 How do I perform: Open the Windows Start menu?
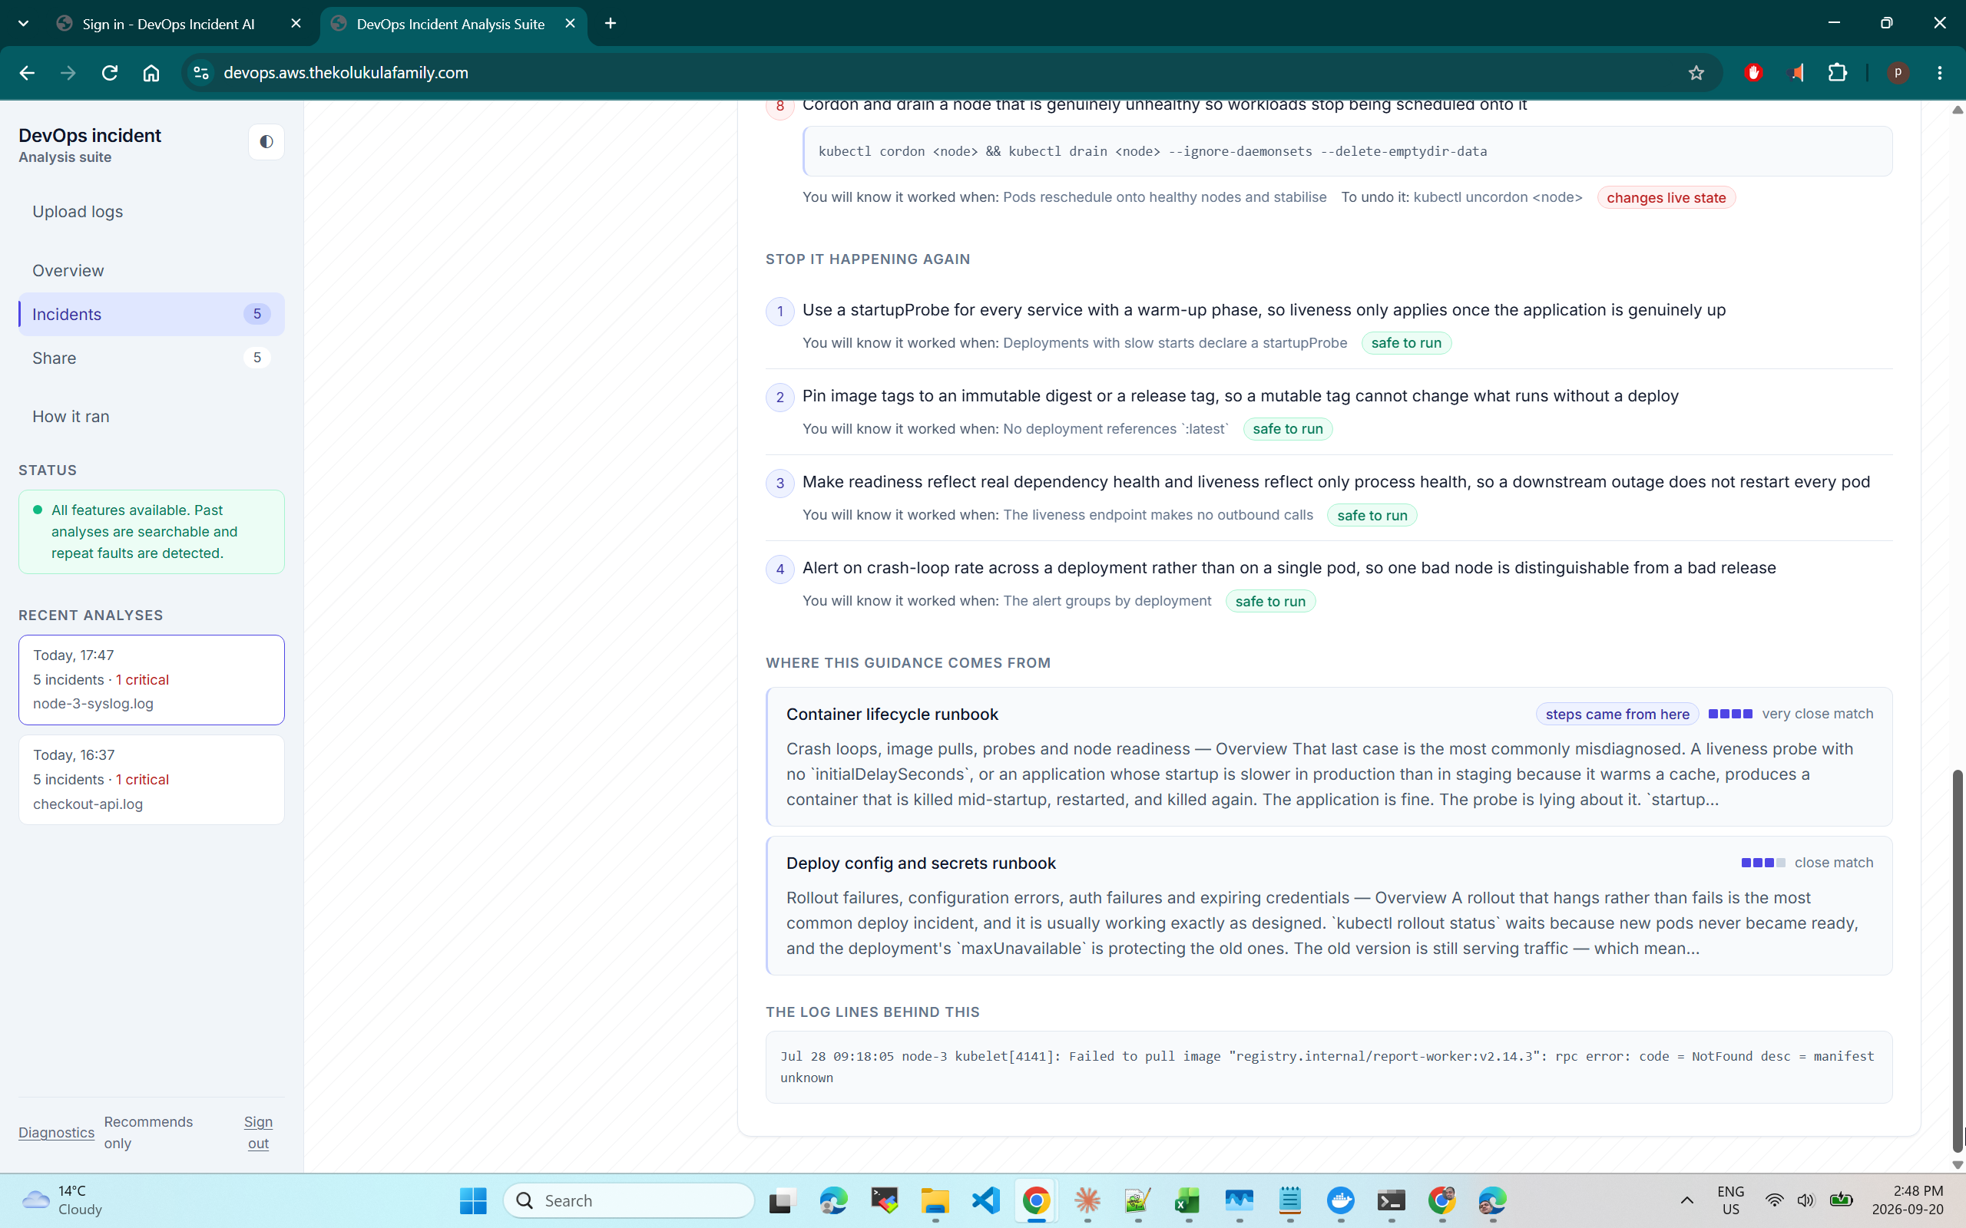[x=473, y=1200]
